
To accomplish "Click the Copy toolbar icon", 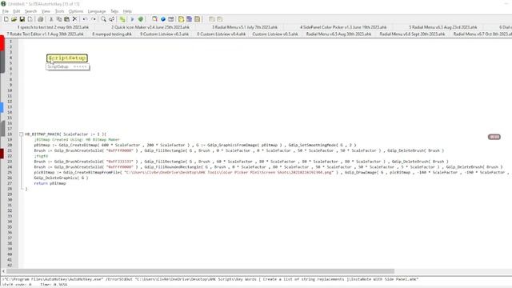I will coord(59,19).
